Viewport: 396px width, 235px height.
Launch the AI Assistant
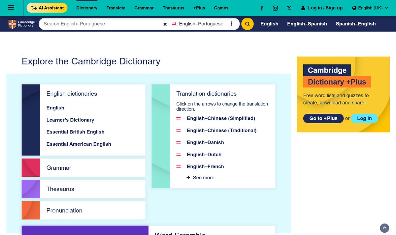pos(47,8)
